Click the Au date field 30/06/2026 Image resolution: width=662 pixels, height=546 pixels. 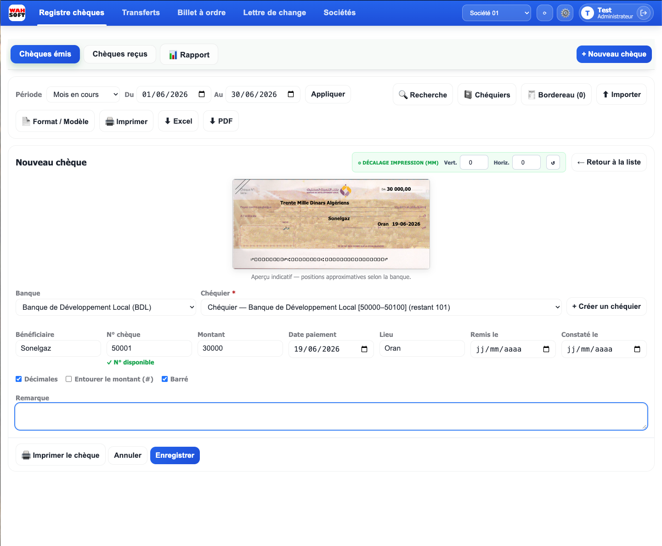(263, 94)
